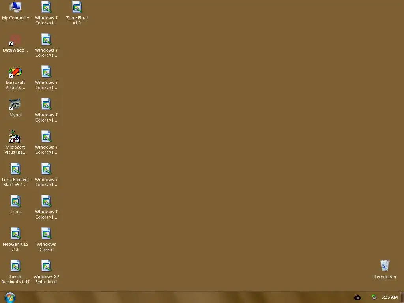Select the Windows Classic theme file
The image size is (404, 303).
[46, 239]
